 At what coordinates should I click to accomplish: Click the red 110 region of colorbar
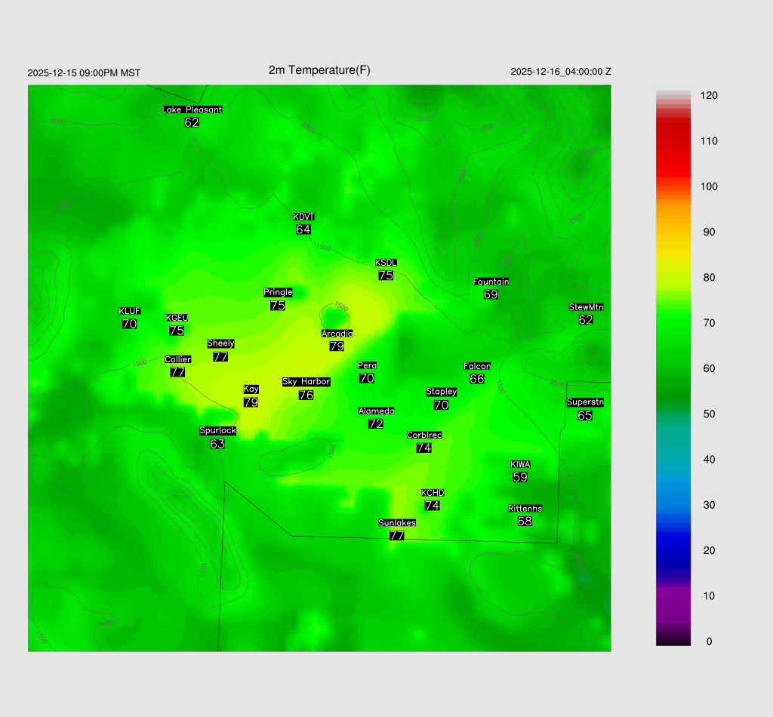pyautogui.click(x=673, y=141)
